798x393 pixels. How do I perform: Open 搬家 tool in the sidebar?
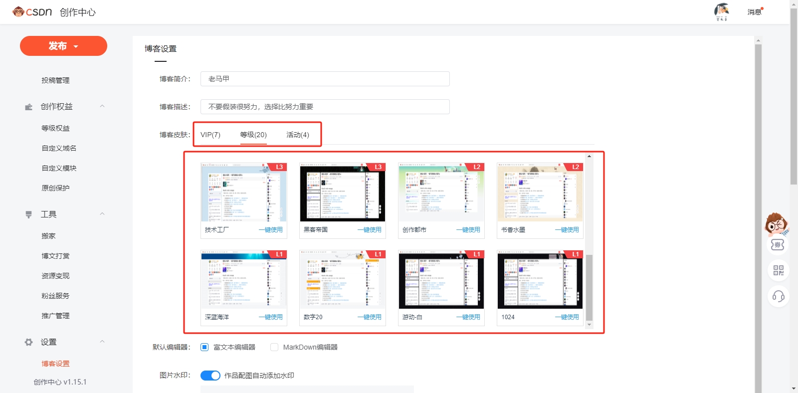48,236
